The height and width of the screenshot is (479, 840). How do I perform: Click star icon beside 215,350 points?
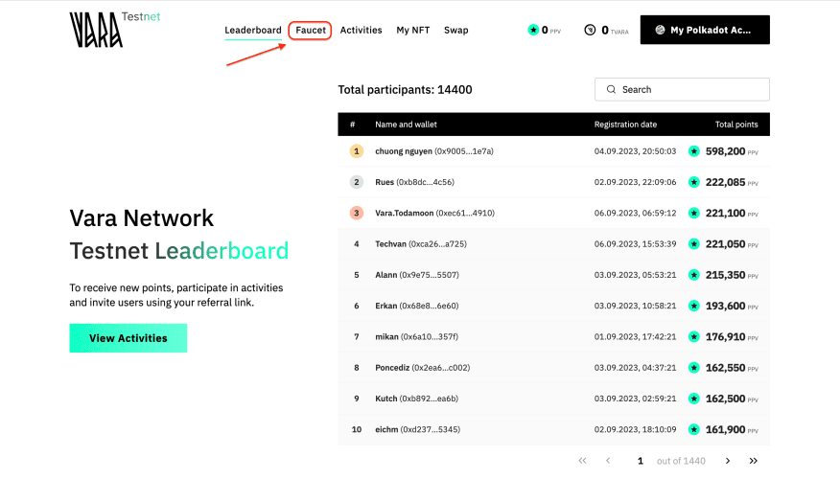[x=693, y=275]
